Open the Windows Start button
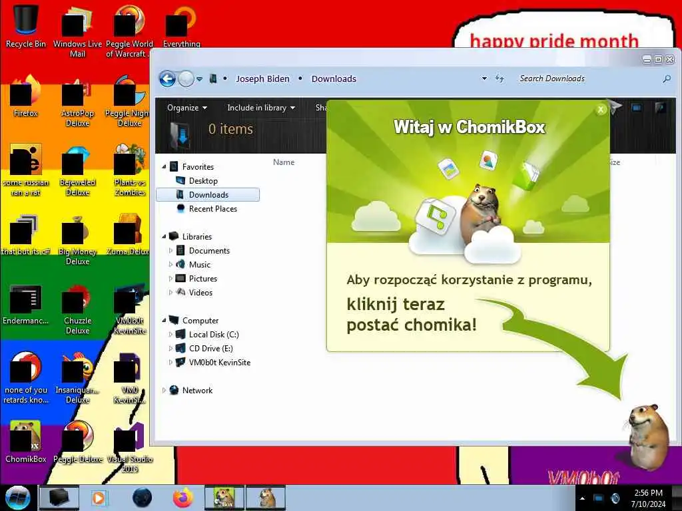Viewport: 682px width, 511px height. coord(18,498)
